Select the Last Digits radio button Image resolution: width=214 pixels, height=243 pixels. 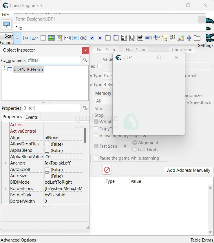click(x=135, y=150)
